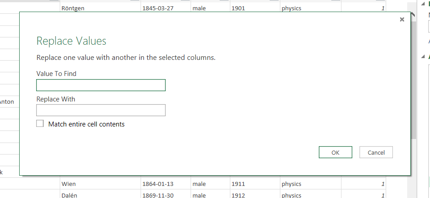
Task: Click the 1864-01-13 birth date cell
Action: pyautogui.click(x=163, y=184)
